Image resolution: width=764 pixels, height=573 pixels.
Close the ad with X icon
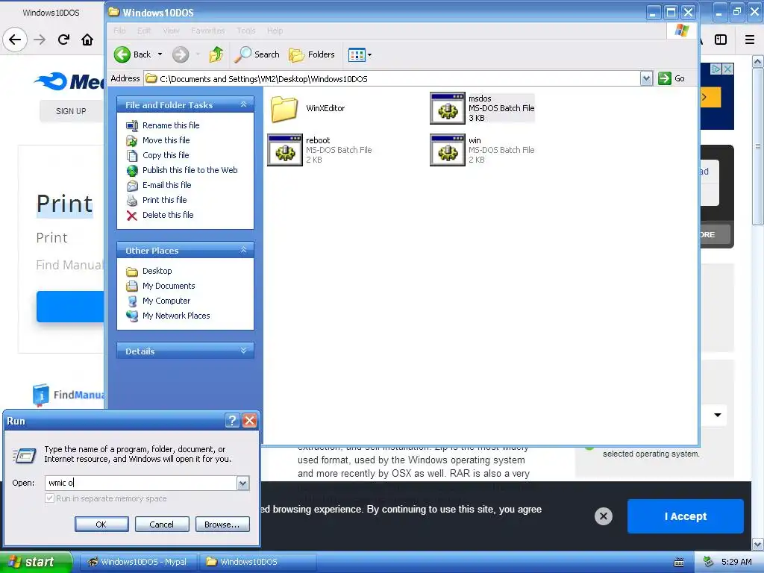pyautogui.click(x=727, y=69)
